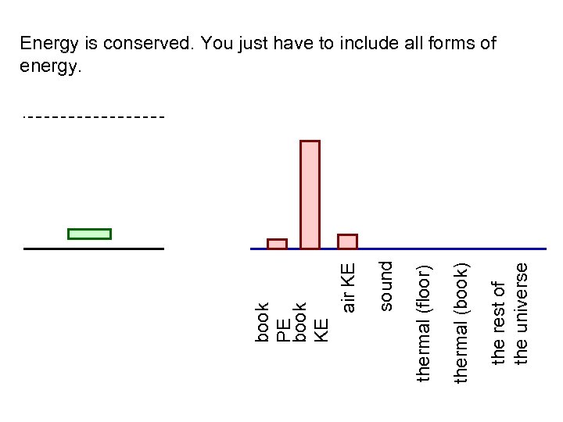
Task: Click "the universe" label line
Action: [522, 313]
